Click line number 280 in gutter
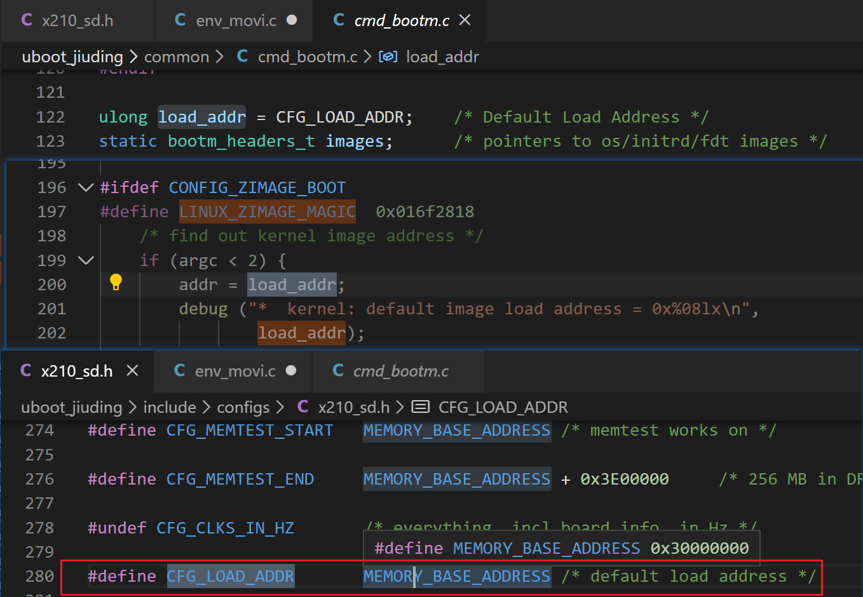This screenshot has width=863, height=597. [39, 576]
